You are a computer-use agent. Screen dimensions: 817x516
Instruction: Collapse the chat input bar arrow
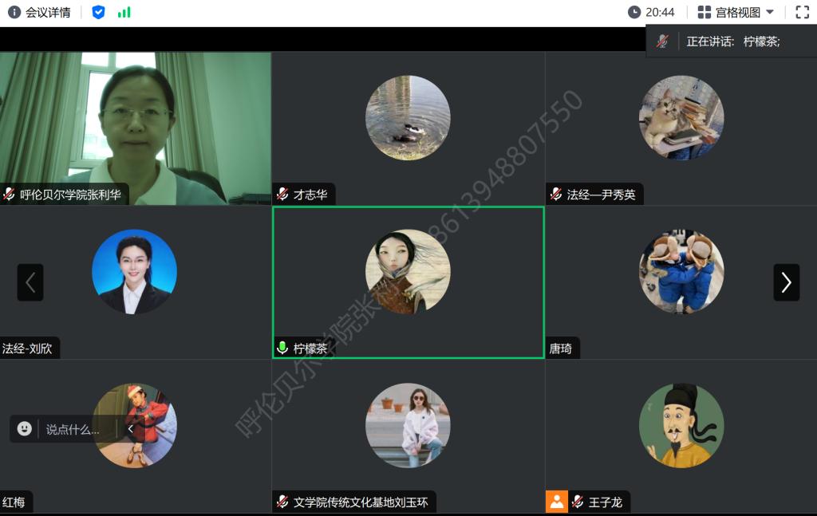tap(131, 429)
